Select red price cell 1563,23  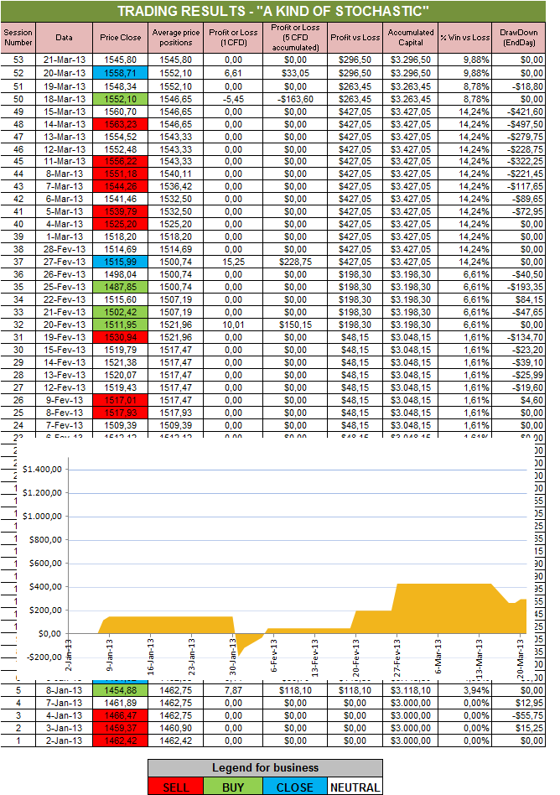pyautogui.click(x=120, y=124)
